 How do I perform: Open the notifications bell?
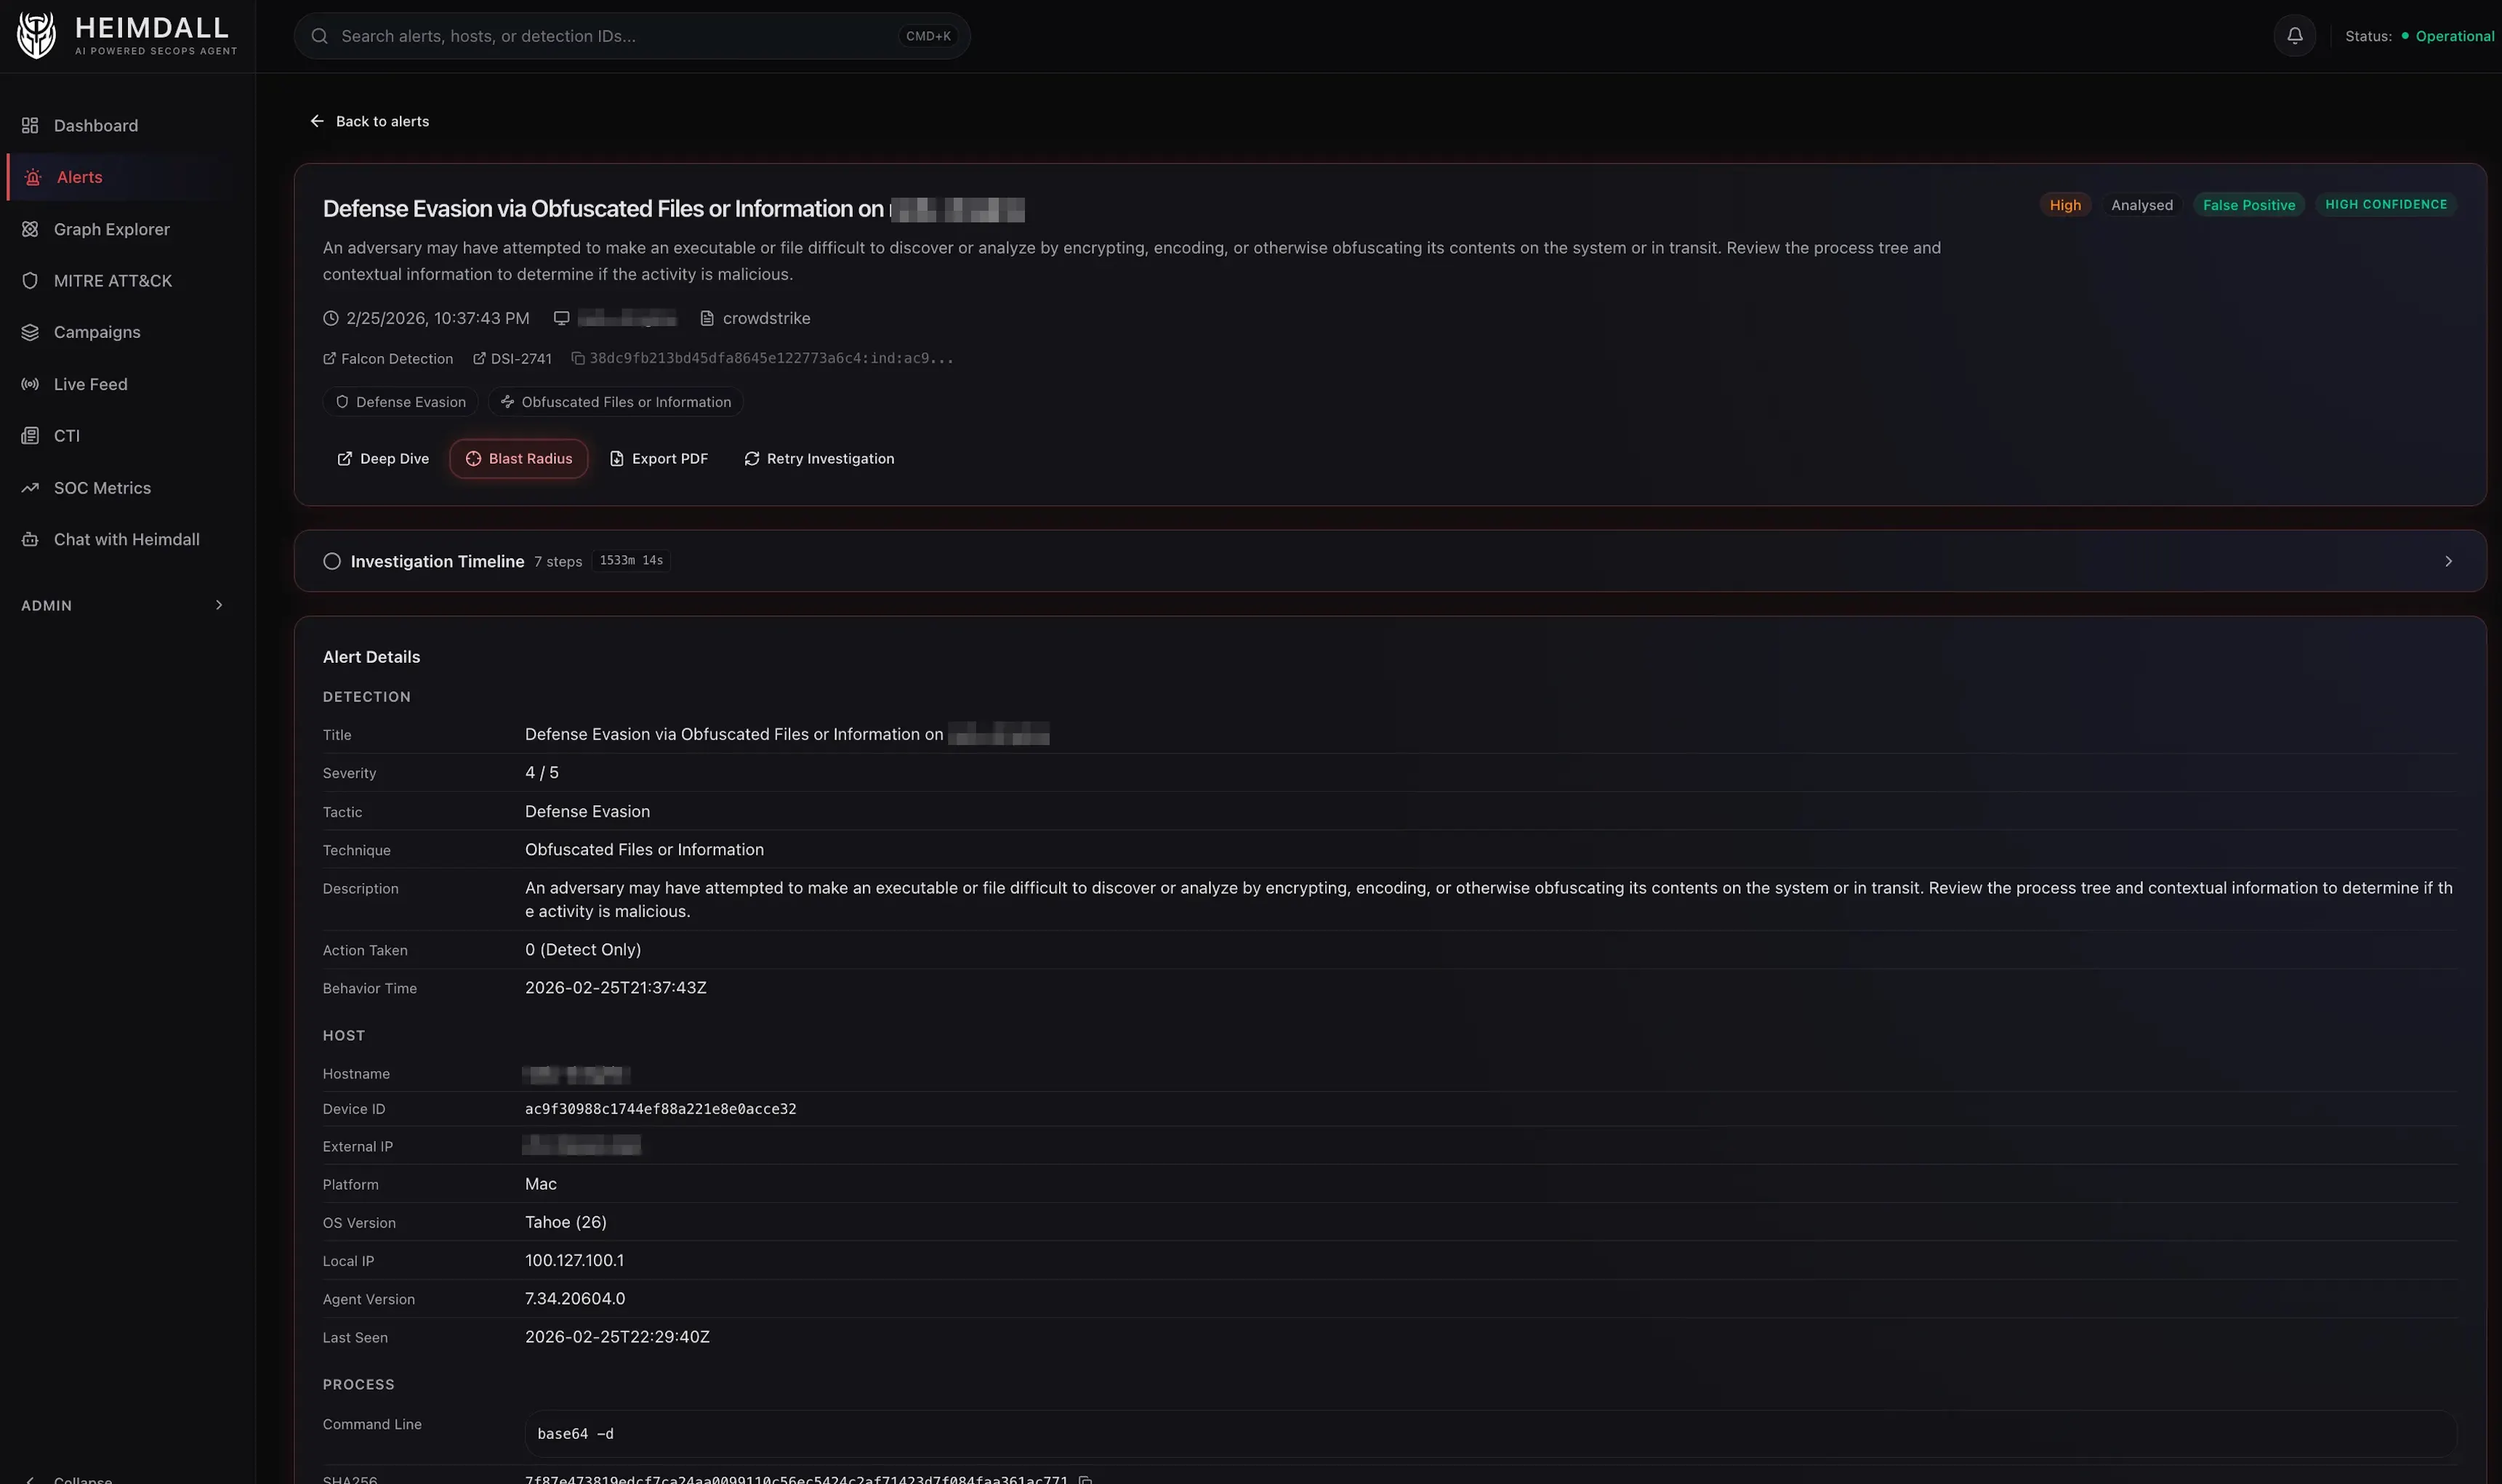2294,35
